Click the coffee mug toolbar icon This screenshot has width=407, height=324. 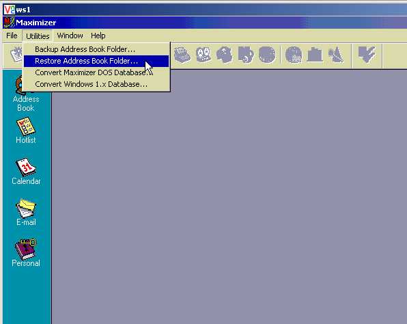point(245,55)
